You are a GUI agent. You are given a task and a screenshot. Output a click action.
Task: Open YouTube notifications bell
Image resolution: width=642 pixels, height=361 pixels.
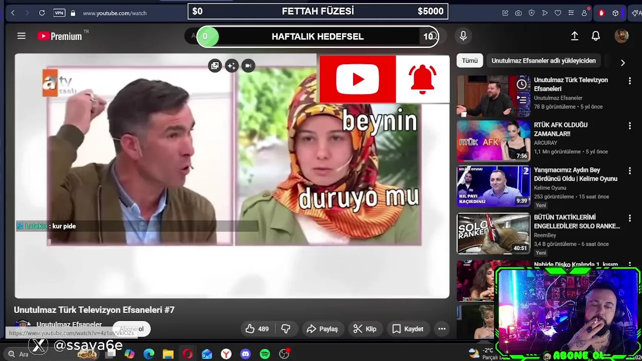tap(596, 36)
